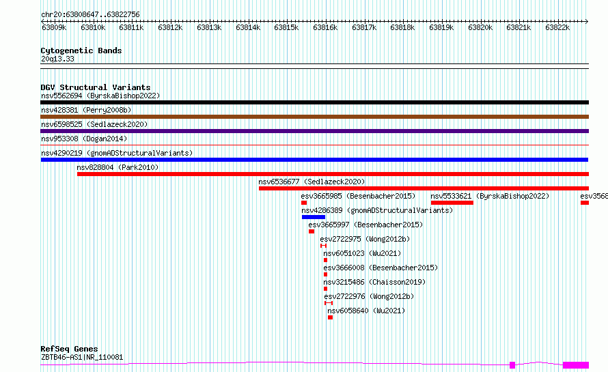
Task: Click nsv5533621 (ByrskaBishop2022) label
Action: pos(490,196)
